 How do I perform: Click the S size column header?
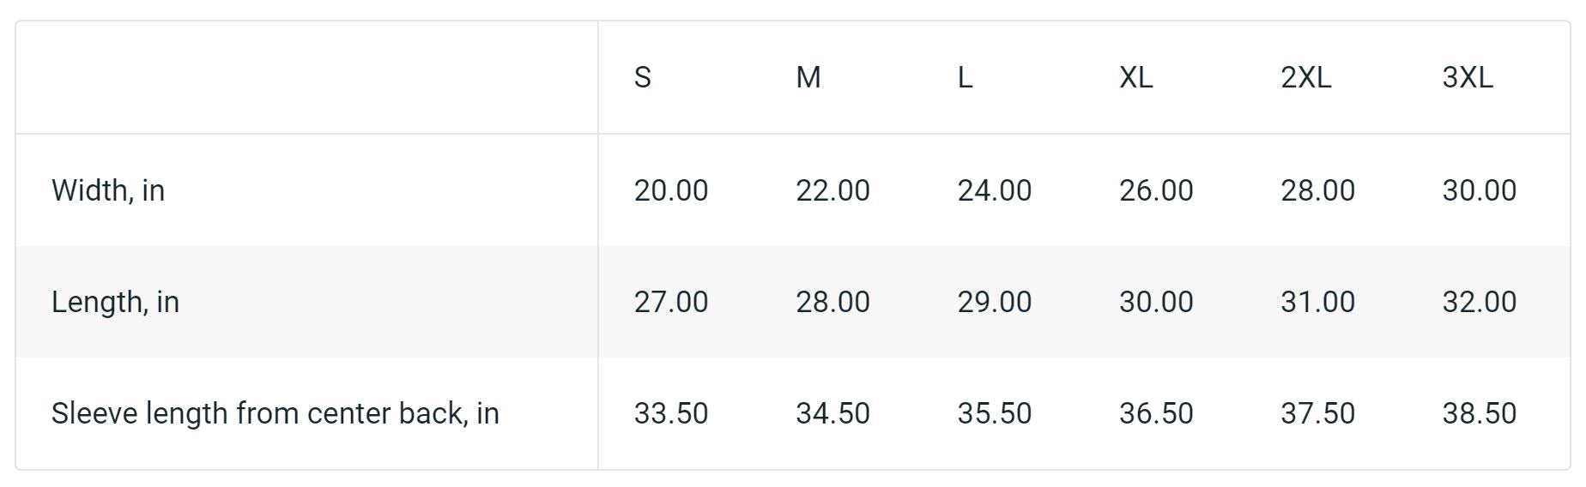point(643,77)
